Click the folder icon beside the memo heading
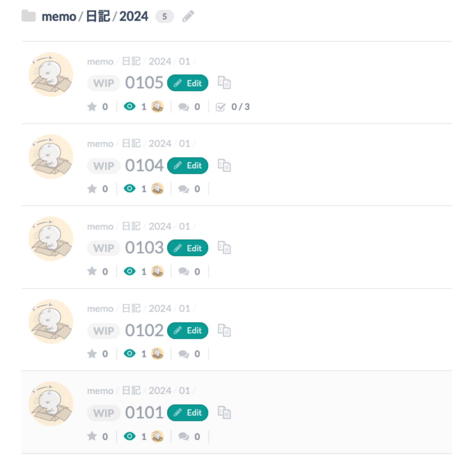Screen dimensions: 452x465 coord(29,16)
